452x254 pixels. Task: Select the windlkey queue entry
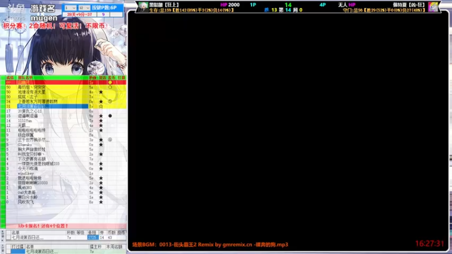tap(26, 173)
